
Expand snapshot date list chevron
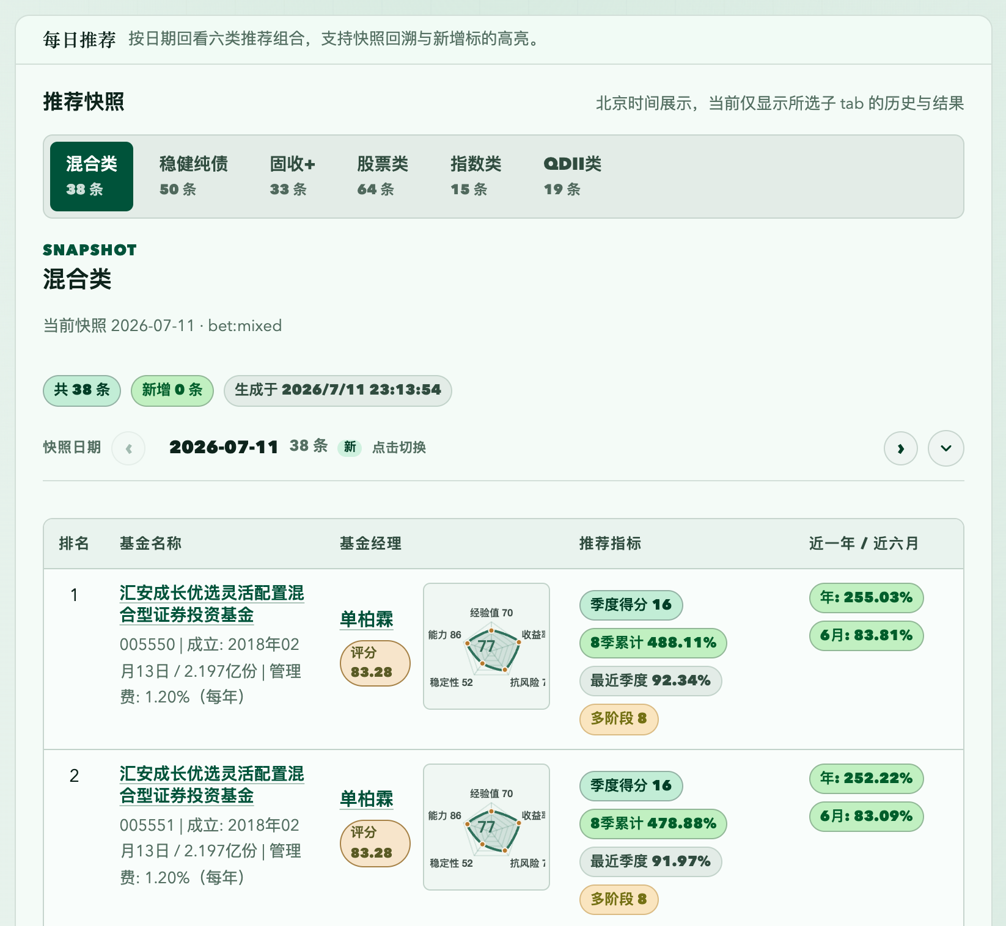(945, 448)
